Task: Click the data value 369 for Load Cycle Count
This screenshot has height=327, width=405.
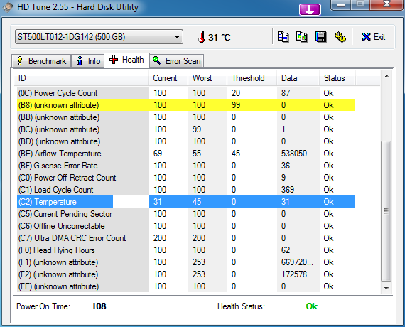Action: coord(288,190)
